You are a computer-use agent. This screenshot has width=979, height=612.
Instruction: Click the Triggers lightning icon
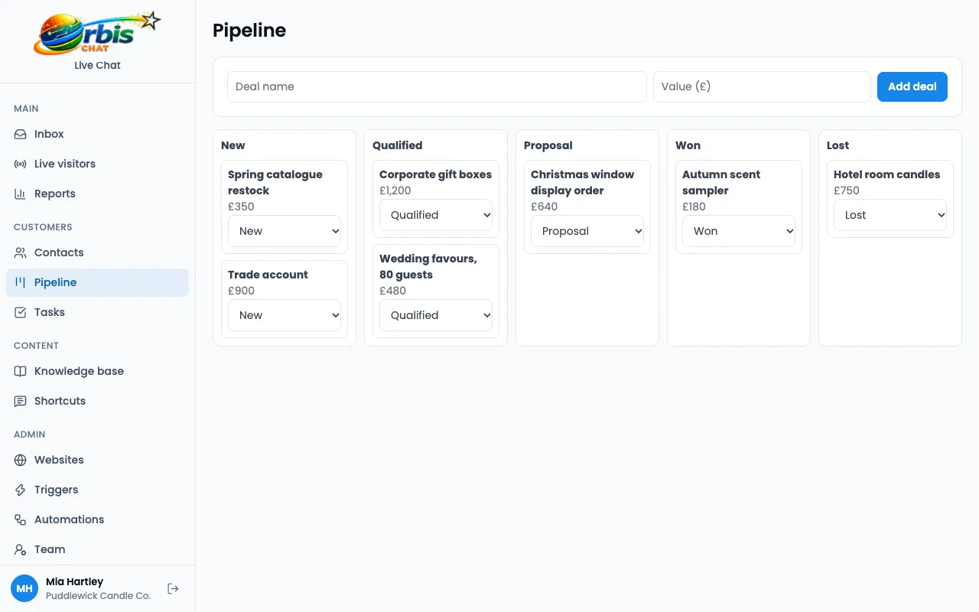[x=21, y=490]
